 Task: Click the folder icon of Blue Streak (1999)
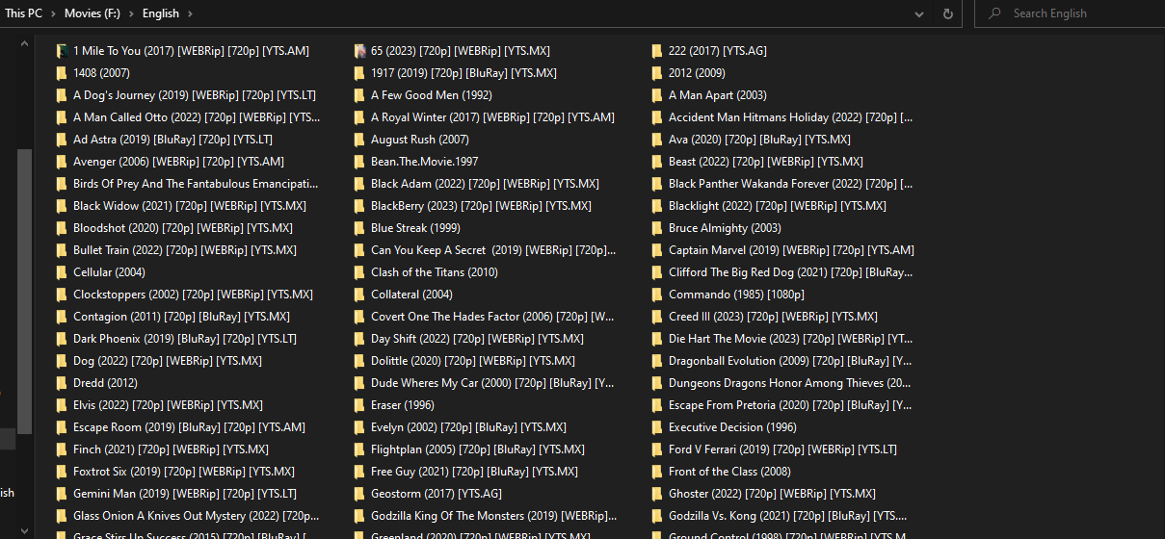click(359, 228)
